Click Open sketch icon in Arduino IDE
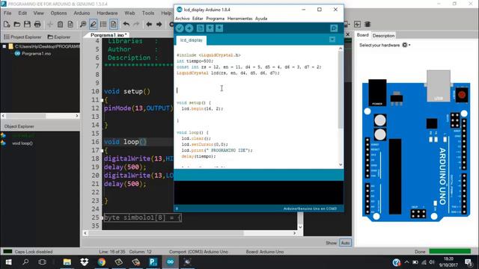Screen dimensions: 479x269 [x=210, y=28]
